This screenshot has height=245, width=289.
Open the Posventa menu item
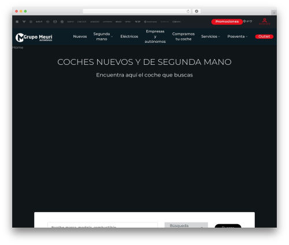(236, 36)
